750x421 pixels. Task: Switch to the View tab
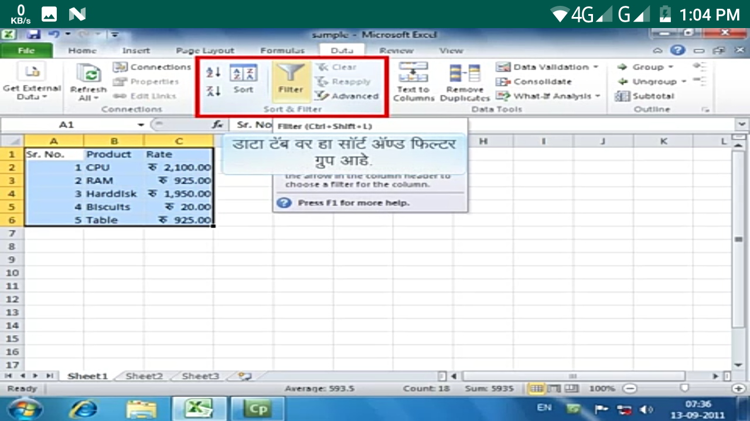pyautogui.click(x=451, y=51)
